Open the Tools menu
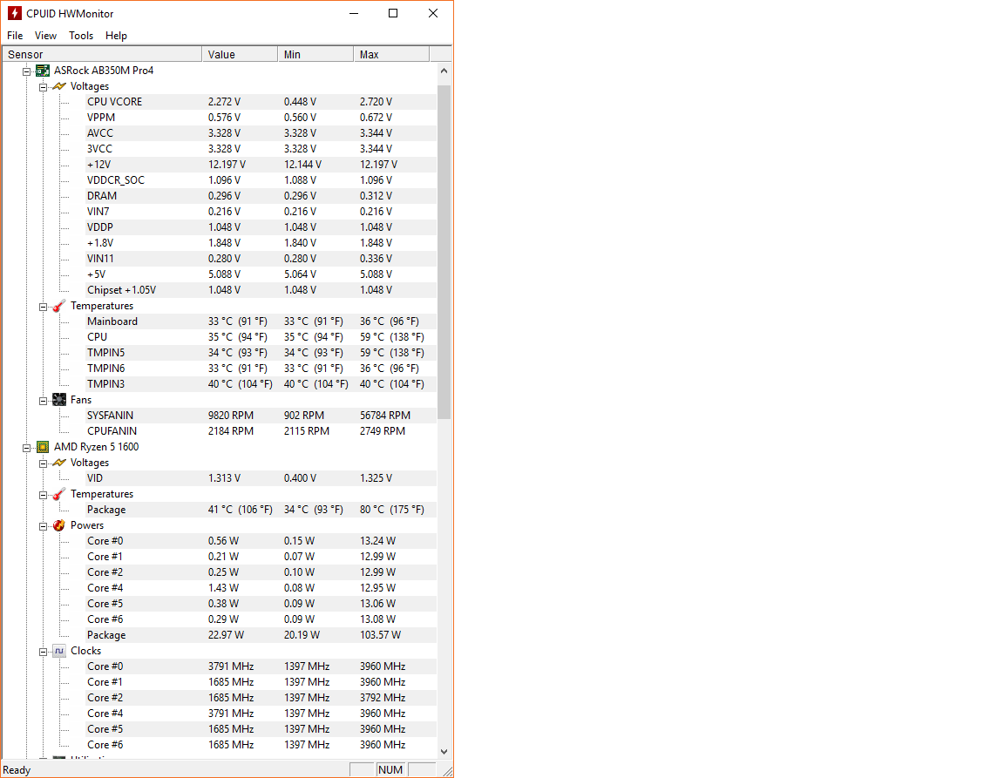 tap(81, 36)
